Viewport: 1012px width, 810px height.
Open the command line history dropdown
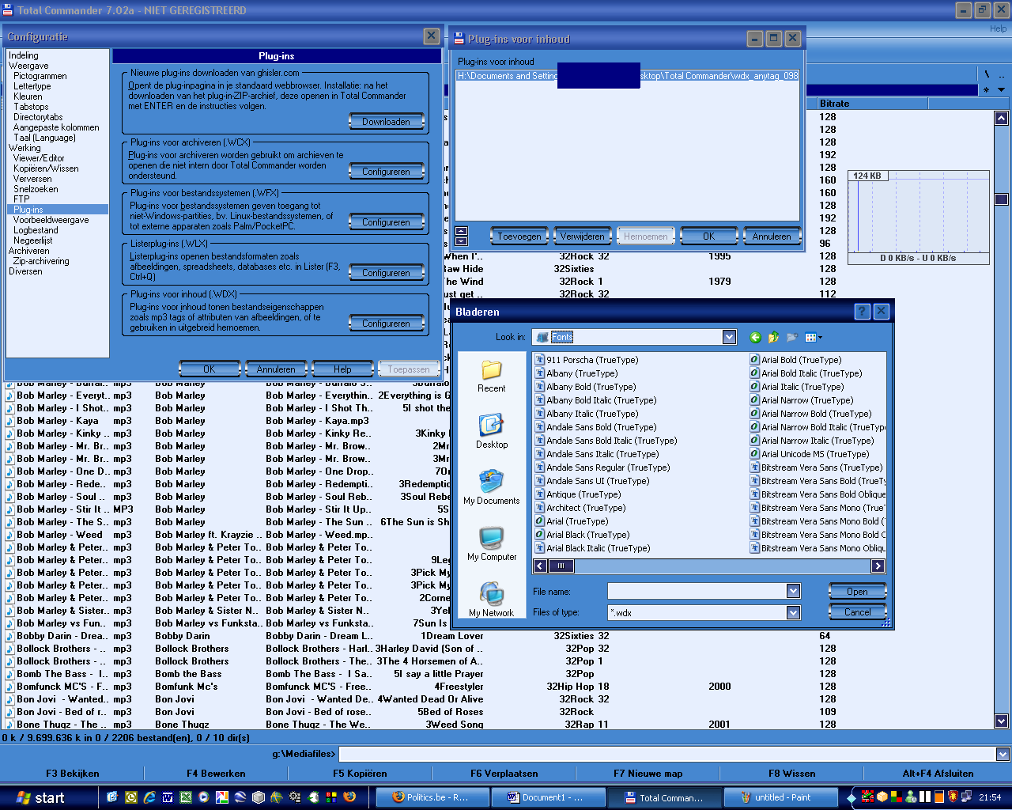click(1003, 755)
